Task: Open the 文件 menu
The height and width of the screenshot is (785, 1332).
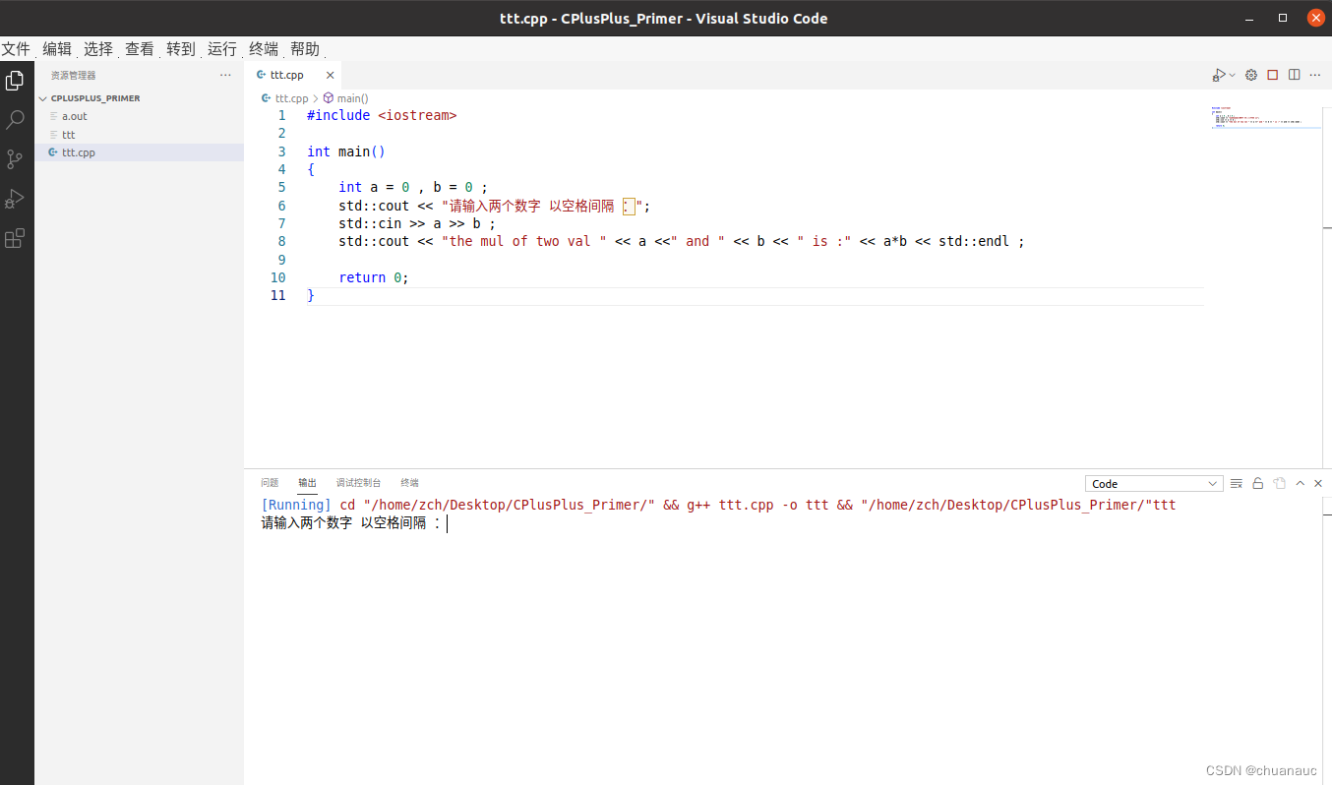Action: click(16, 49)
